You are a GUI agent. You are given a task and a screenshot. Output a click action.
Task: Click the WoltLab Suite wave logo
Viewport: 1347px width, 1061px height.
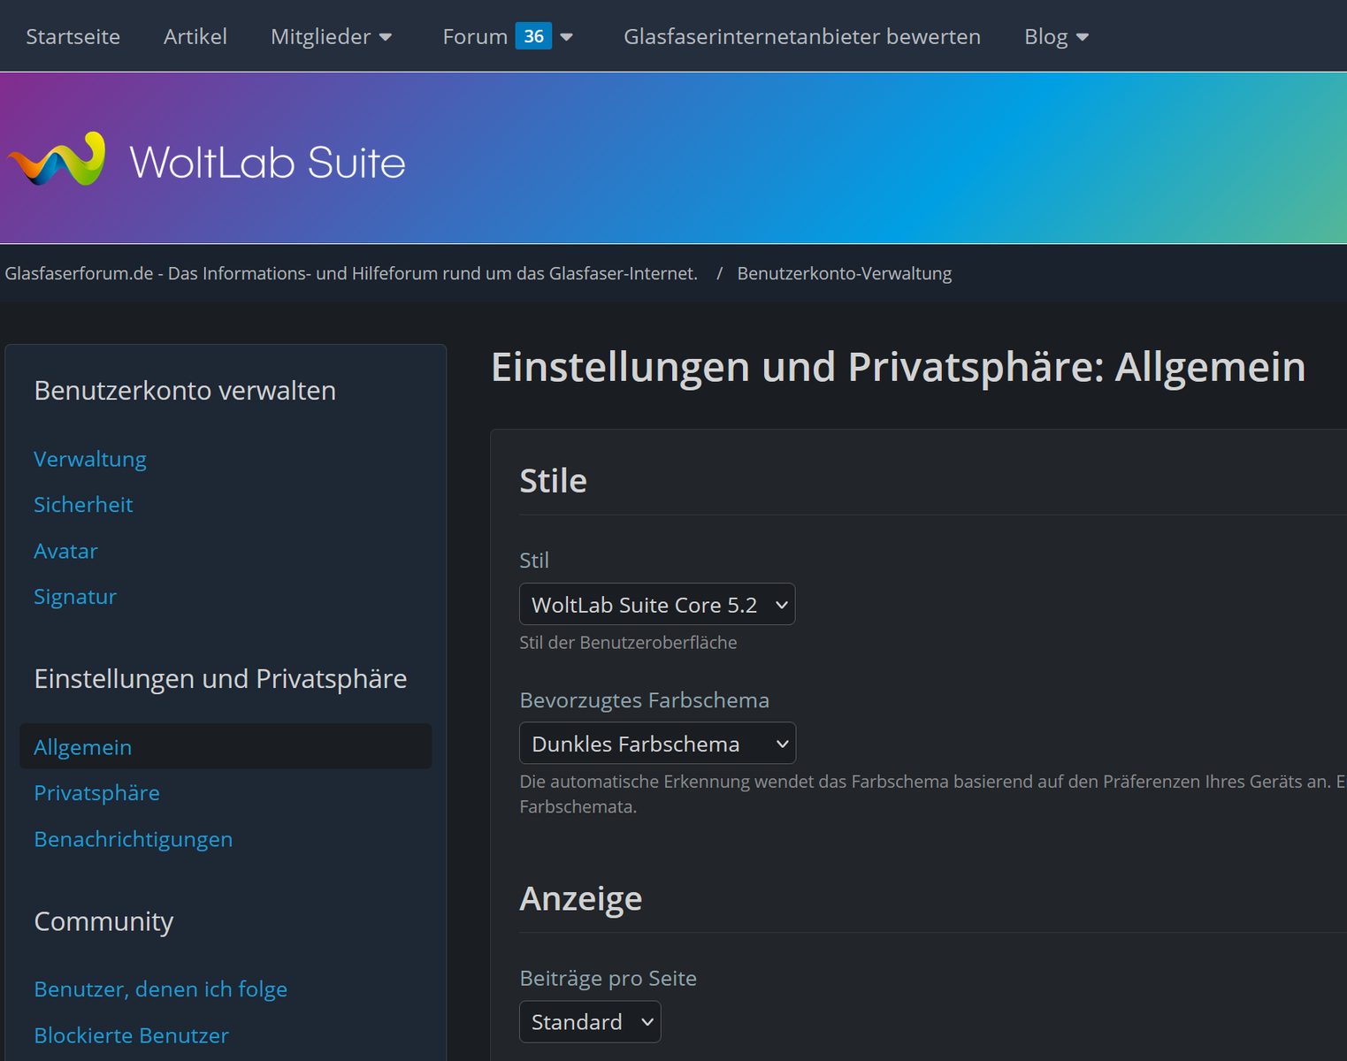[57, 159]
